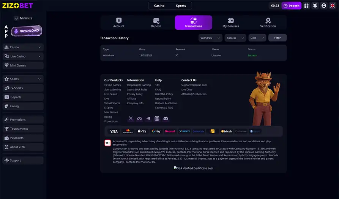Expand the Casino sidebar section
Viewport: 339px width, 199px height.
23,47
